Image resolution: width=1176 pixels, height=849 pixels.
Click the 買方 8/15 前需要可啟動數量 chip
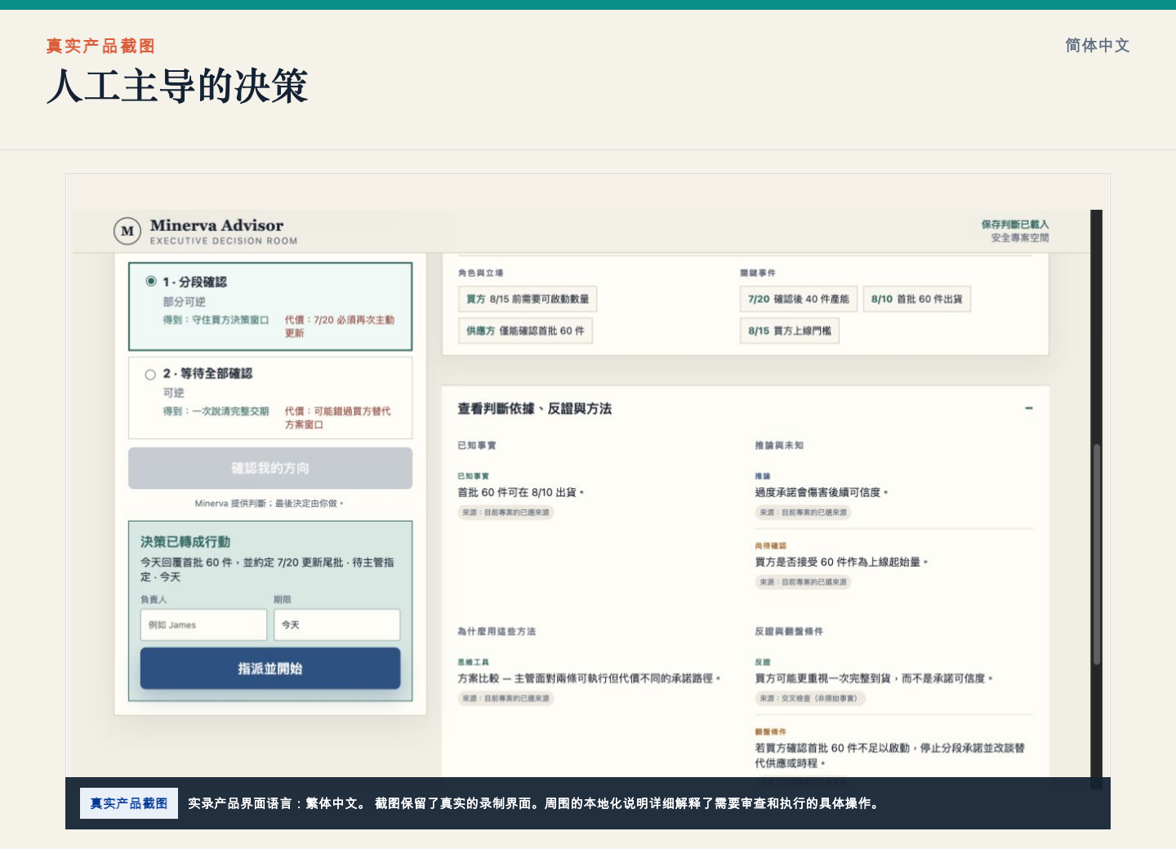(x=528, y=299)
